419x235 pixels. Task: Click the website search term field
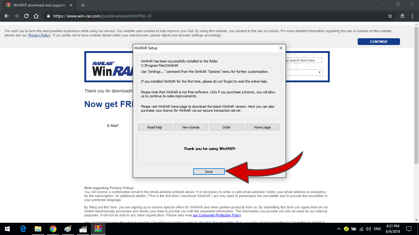304,60
